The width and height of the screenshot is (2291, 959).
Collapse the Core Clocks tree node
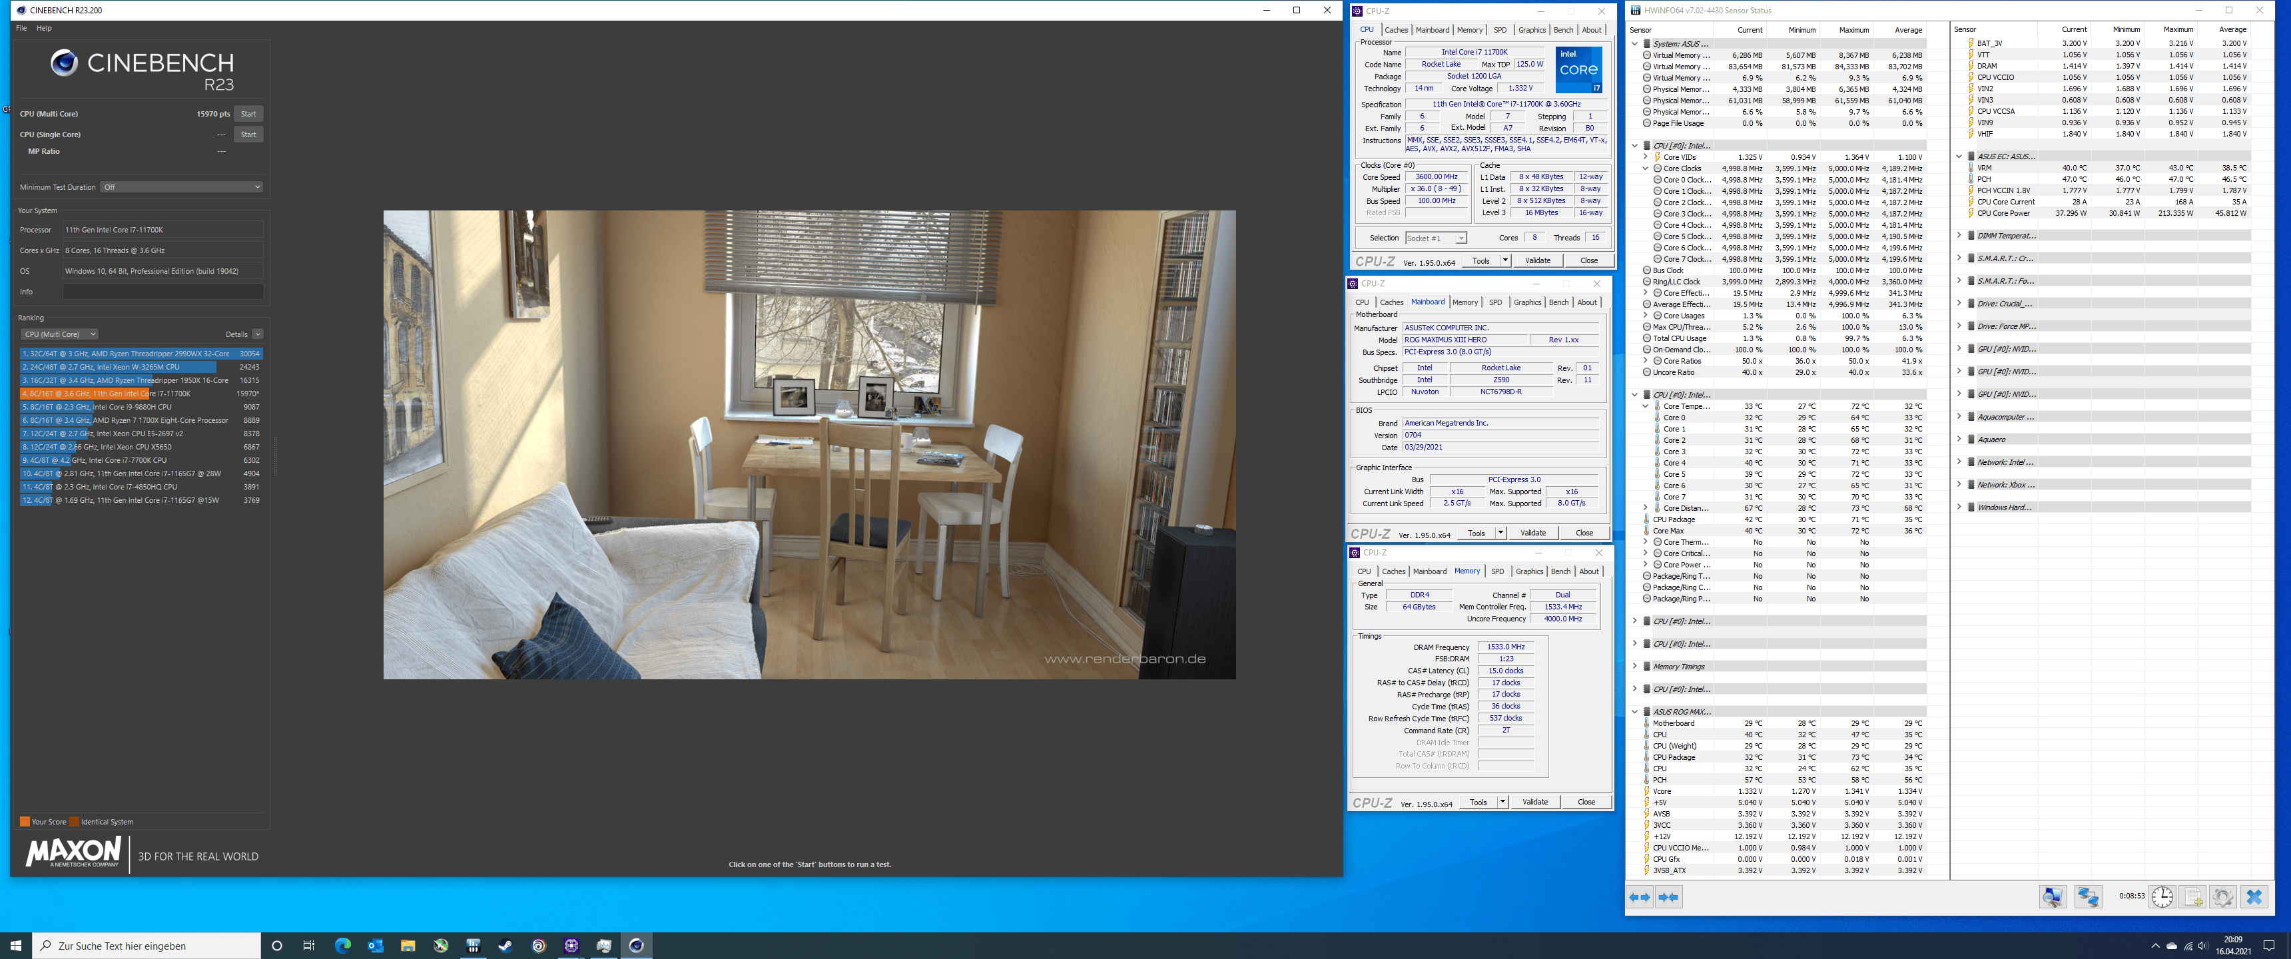coord(1645,169)
